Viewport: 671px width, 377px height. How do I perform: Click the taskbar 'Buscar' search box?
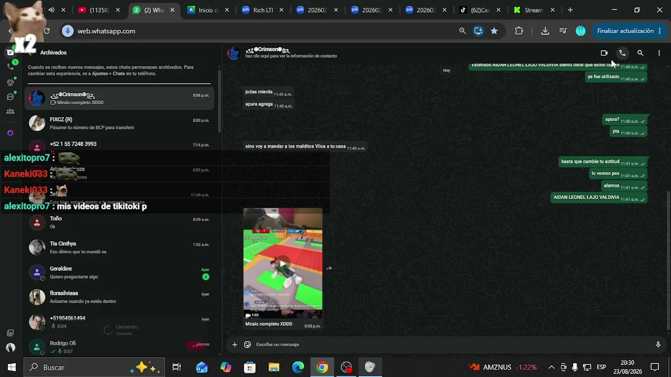coord(94,367)
